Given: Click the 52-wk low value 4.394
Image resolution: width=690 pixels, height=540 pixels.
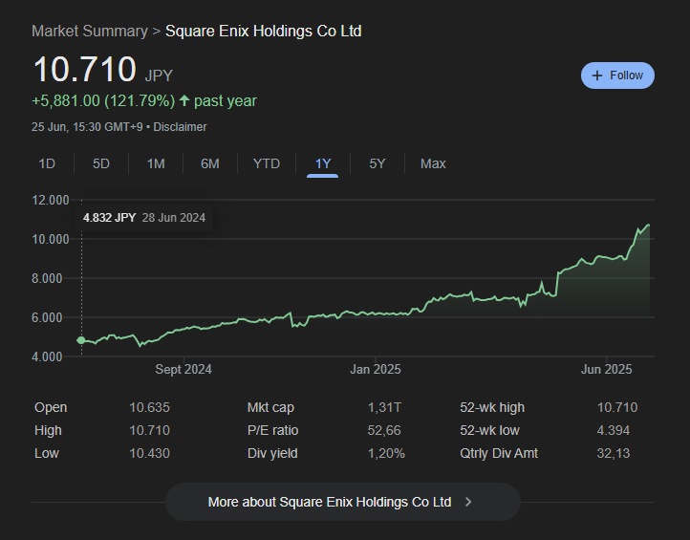Looking at the screenshot, I should click(613, 430).
